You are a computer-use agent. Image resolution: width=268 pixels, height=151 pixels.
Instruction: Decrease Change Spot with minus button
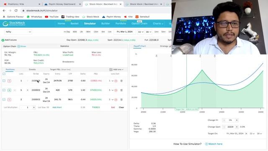[x=224, y=127]
